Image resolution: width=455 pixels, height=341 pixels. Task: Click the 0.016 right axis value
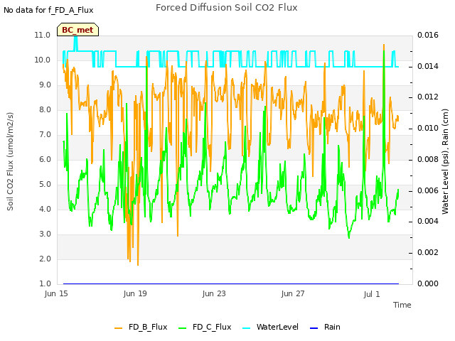[428, 35]
